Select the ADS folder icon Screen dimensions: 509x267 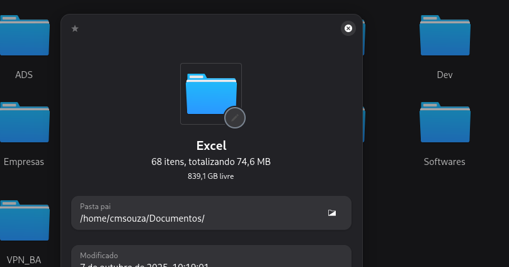tap(24, 37)
